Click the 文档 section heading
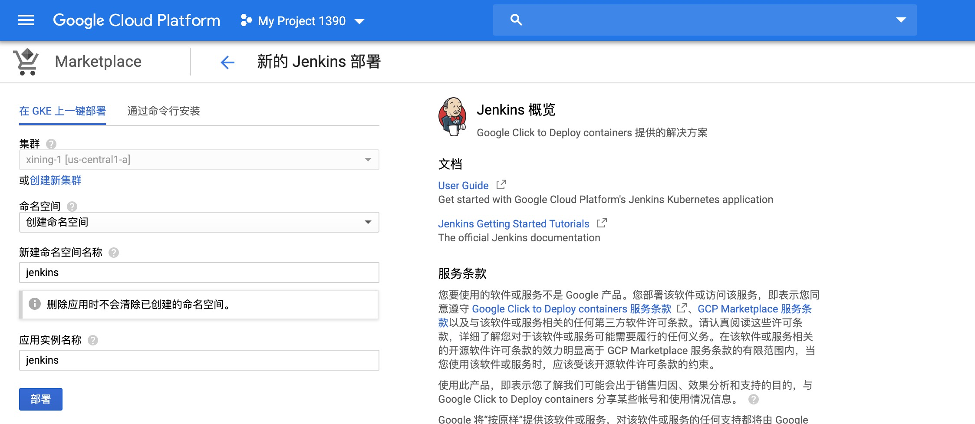Screen dimensions: 975x424 pos(450,164)
